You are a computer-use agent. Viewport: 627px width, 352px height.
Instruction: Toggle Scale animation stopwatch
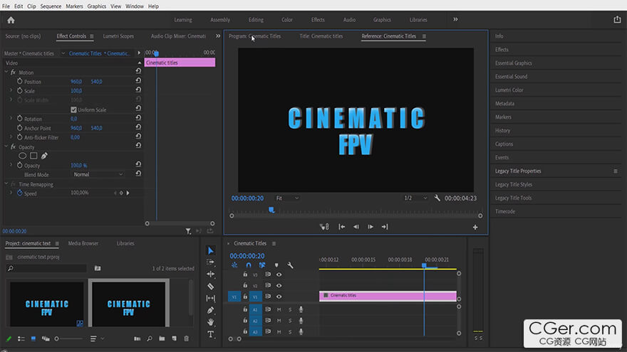(20, 90)
